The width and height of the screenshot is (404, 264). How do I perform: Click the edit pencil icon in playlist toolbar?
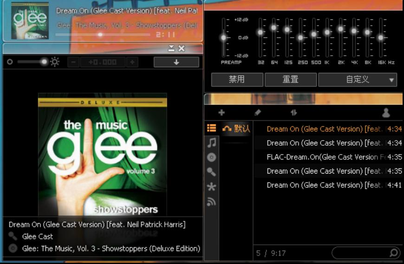(258, 112)
